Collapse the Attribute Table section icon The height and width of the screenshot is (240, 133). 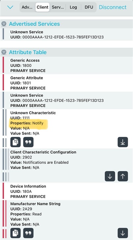[4, 52]
